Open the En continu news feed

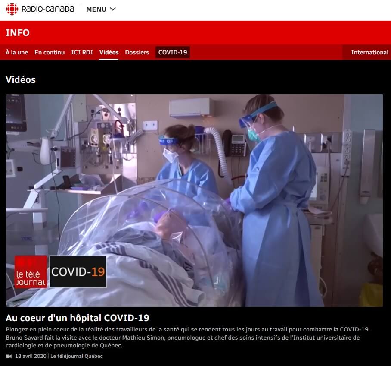coord(50,52)
